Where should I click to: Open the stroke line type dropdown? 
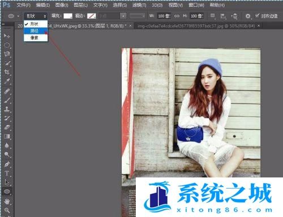point(138,16)
